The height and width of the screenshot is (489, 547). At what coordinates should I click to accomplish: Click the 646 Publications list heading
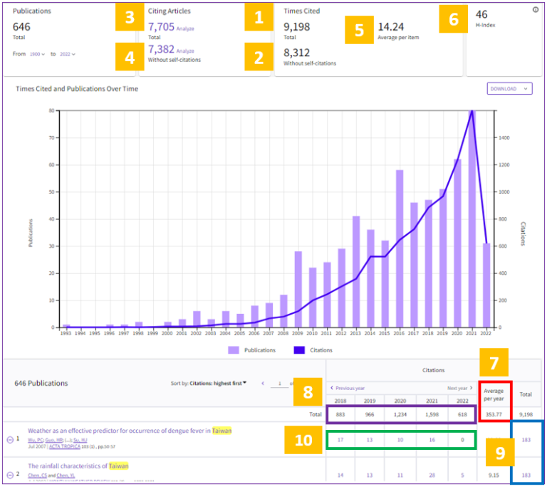click(x=41, y=383)
